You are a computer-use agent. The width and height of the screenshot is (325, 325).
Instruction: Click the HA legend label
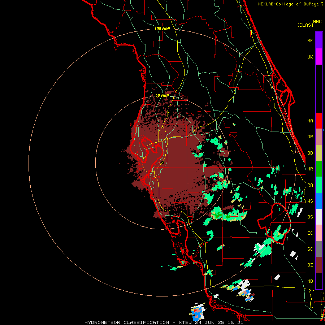(x=310, y=121)
